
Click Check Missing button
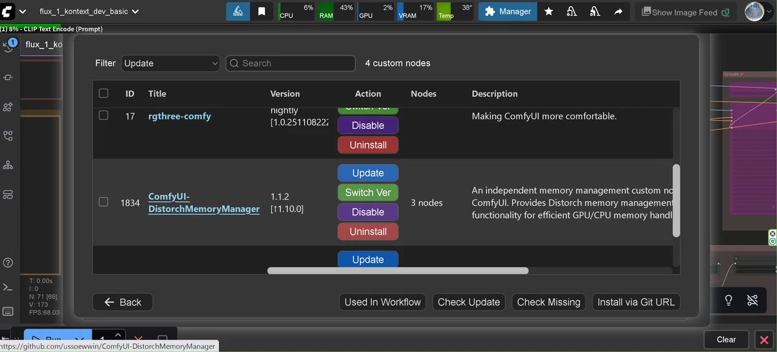coord(549,302)
